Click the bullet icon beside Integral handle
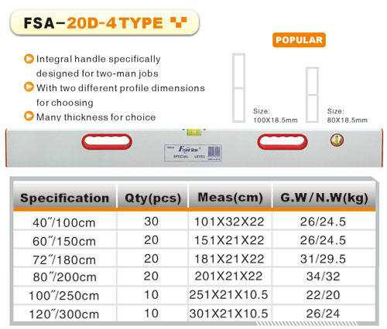387x329 pixels. pyautogui.click(x=29, y=59)
